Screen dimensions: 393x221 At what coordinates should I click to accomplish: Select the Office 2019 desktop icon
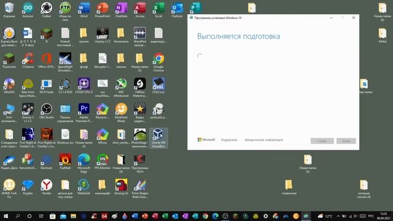pos(47,61)
